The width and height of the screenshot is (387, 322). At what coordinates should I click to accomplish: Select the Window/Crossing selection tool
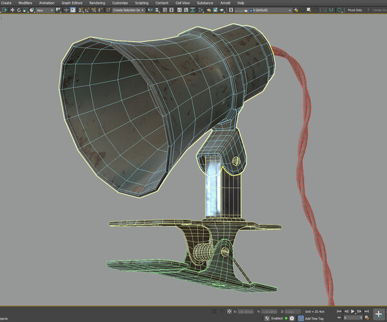click(5, 10)
